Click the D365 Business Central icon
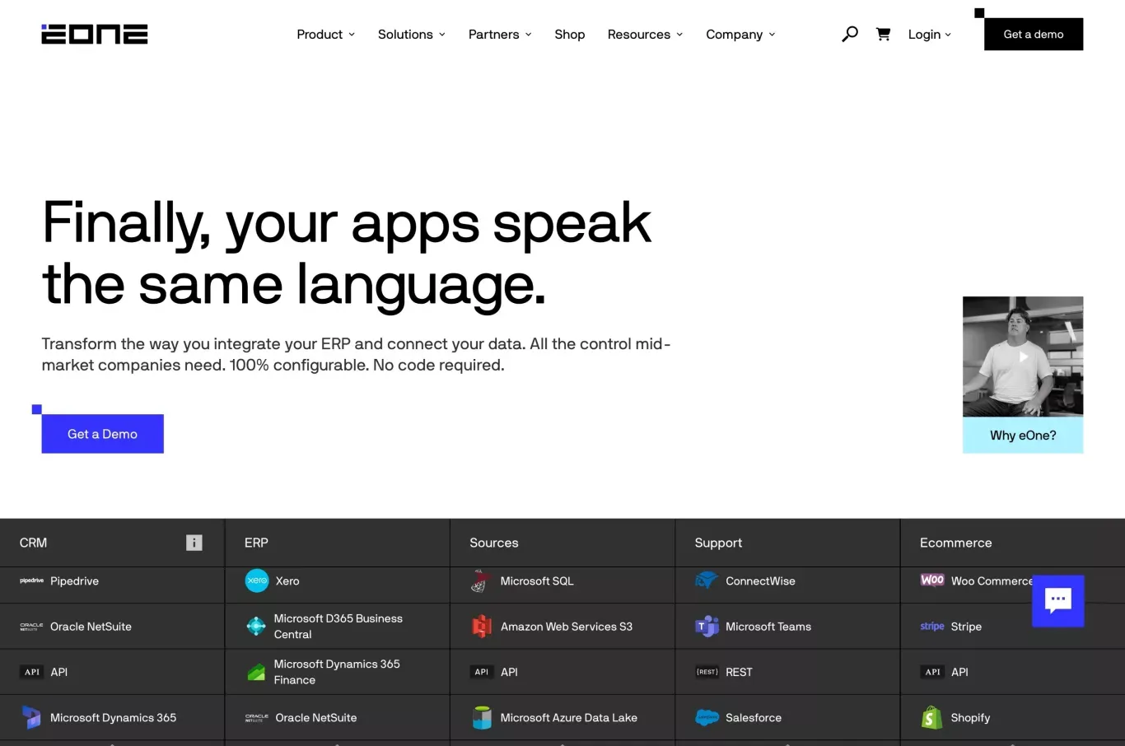This screenshot has width=1125, height=746. coord(256,627)
